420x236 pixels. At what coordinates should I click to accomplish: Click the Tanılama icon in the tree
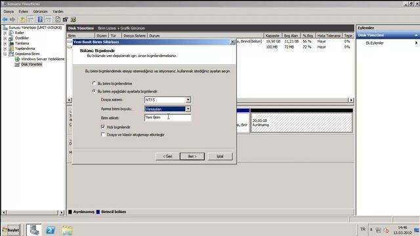(11, 43)
